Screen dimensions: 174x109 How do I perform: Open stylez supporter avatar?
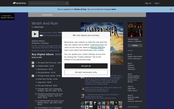click(x=82, y=89)
